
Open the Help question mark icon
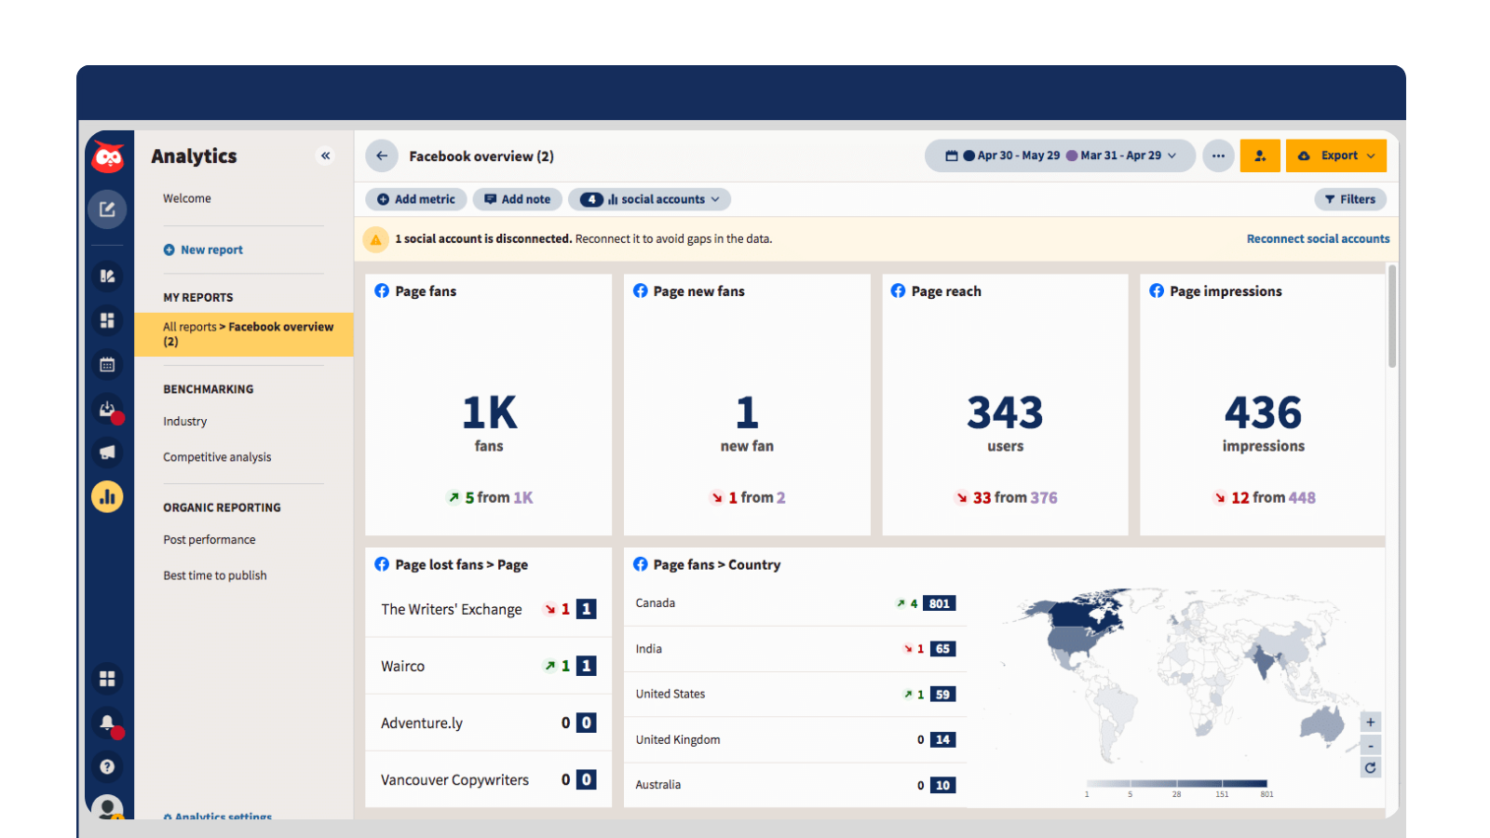coord(108,766)
